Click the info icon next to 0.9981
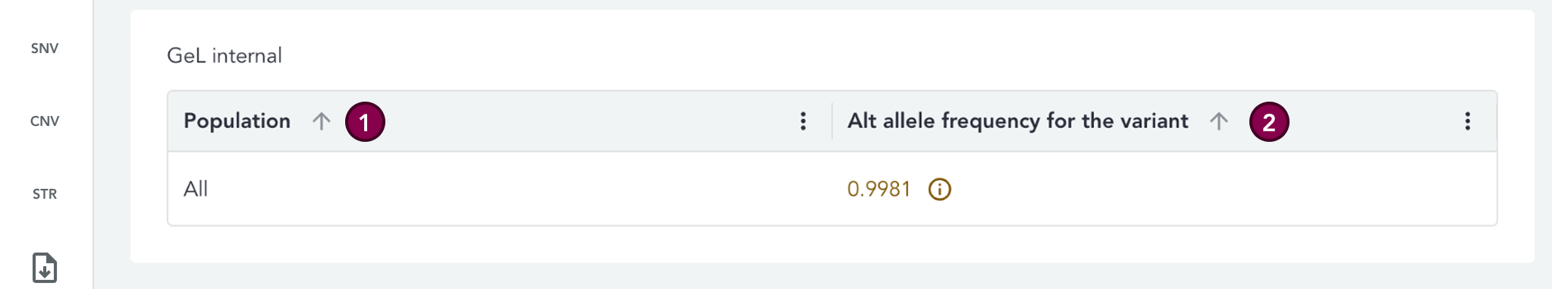Image resolution: width=1552 pixels, height=289 pixels. [x=940, y=189]
